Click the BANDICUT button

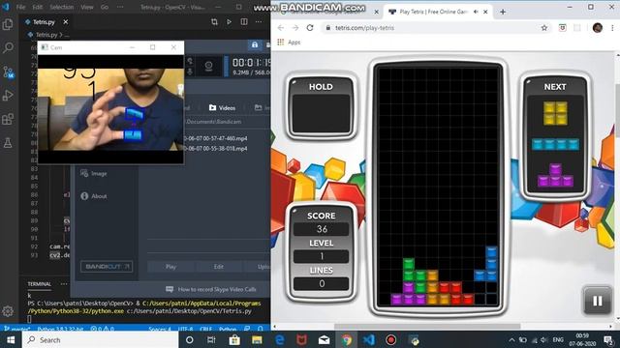[107, 267]
